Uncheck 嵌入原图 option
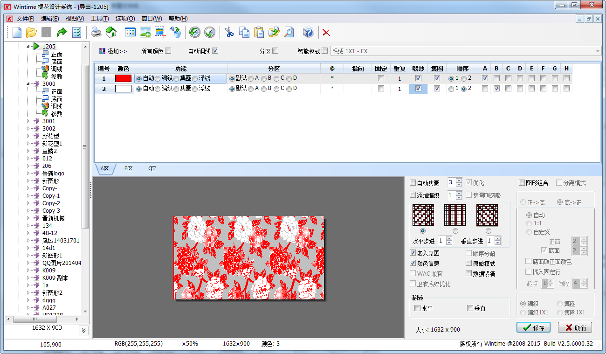Screen dimensions: 606x354 (x=413, y=253)
